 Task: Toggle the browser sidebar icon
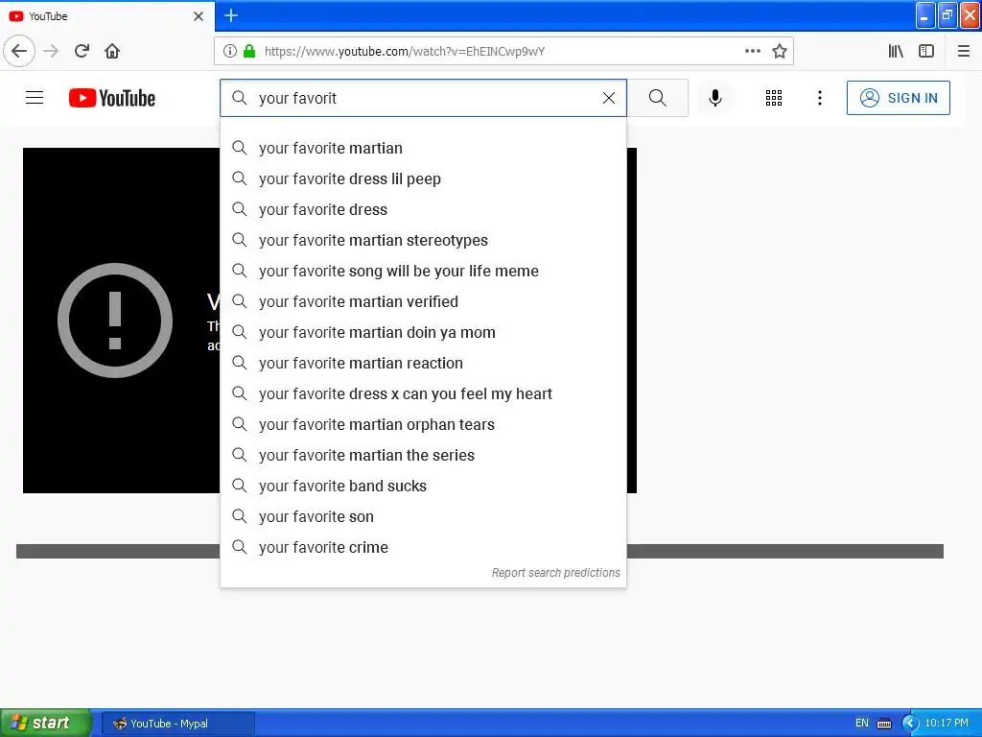926,51
